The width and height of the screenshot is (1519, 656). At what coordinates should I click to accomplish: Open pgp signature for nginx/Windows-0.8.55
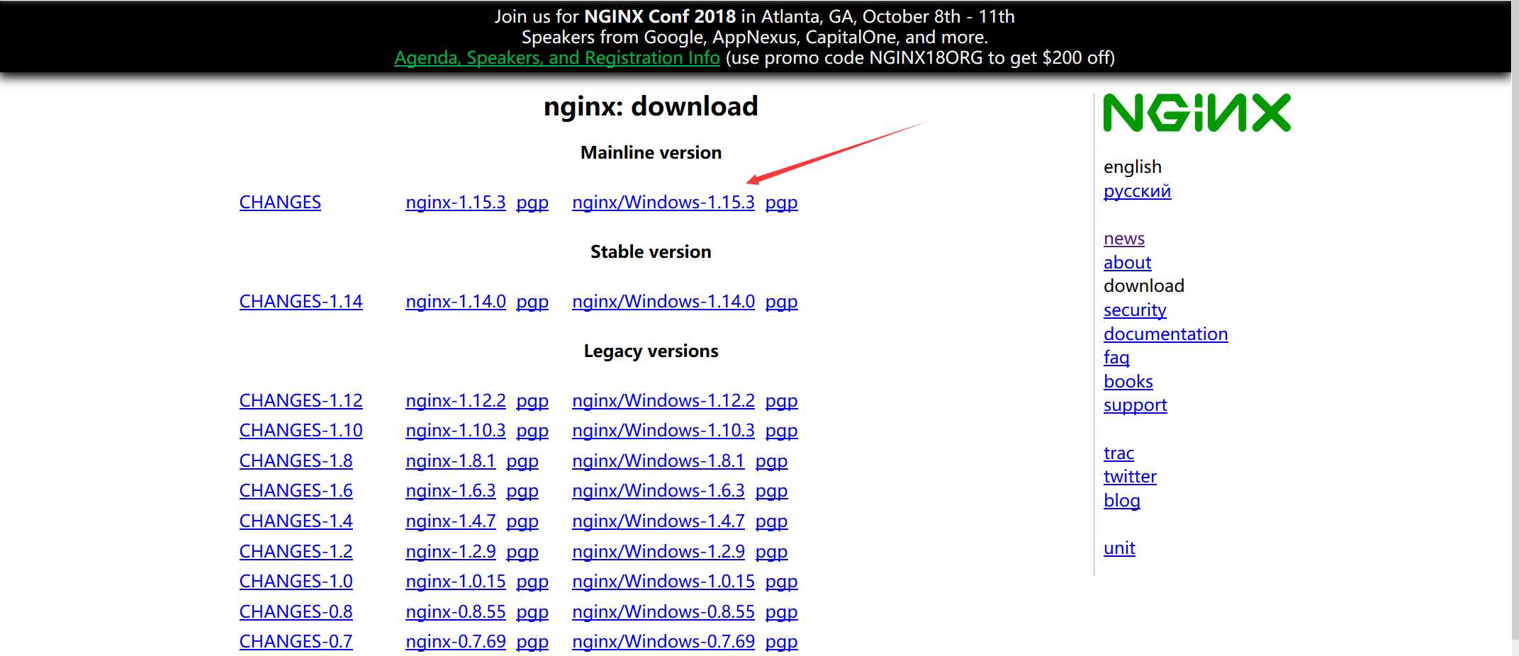(782, 612)
